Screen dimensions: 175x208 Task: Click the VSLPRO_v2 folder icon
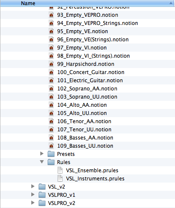42,203
